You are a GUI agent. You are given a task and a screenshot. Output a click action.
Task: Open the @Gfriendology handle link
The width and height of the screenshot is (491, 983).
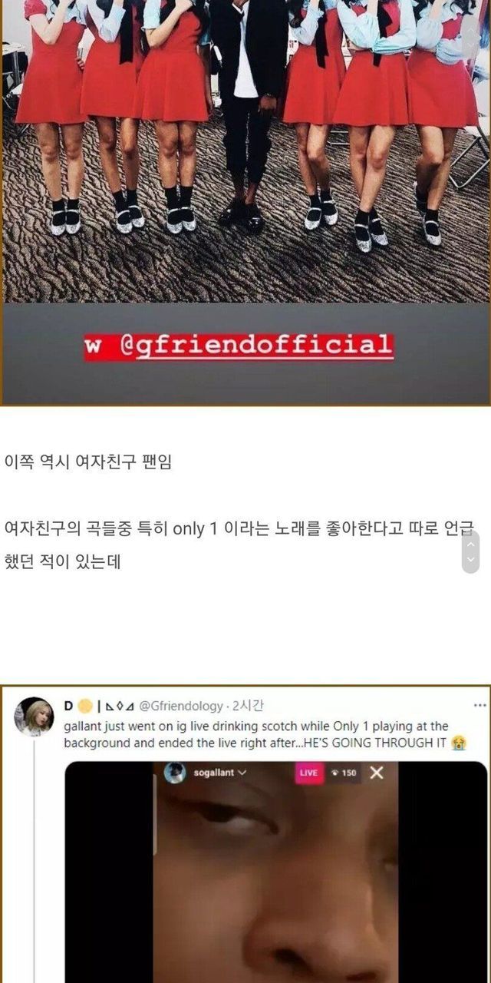click(182, 706)
